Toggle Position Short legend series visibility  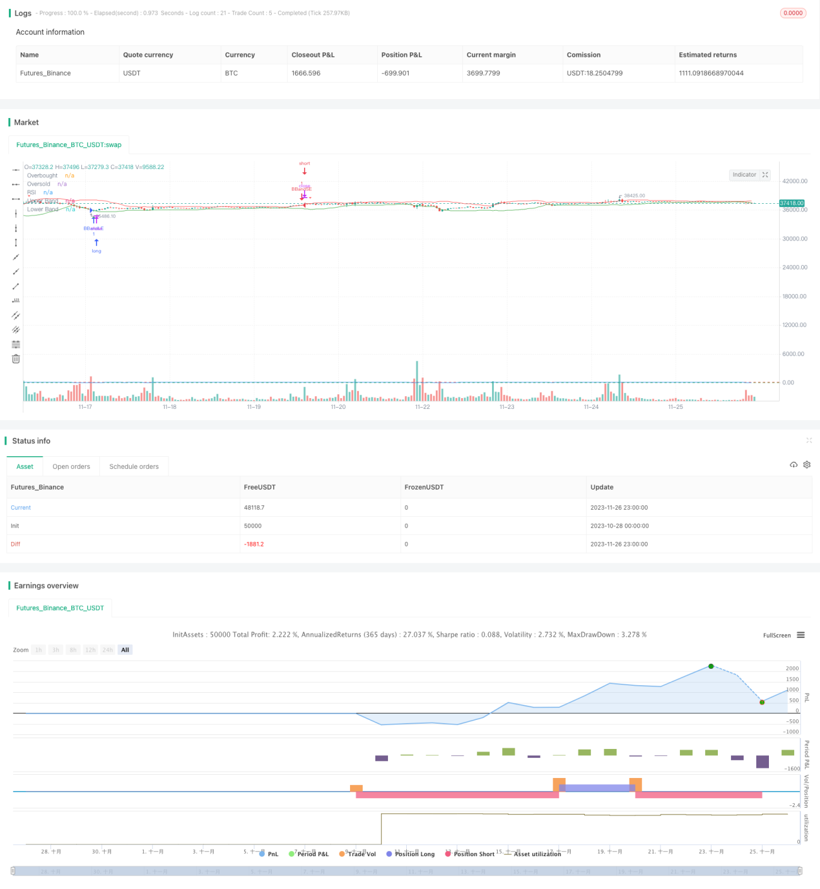[x=470, y=854]
